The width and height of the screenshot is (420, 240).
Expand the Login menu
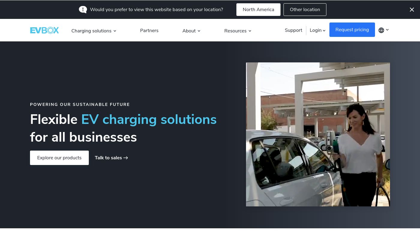click(317, 30)
